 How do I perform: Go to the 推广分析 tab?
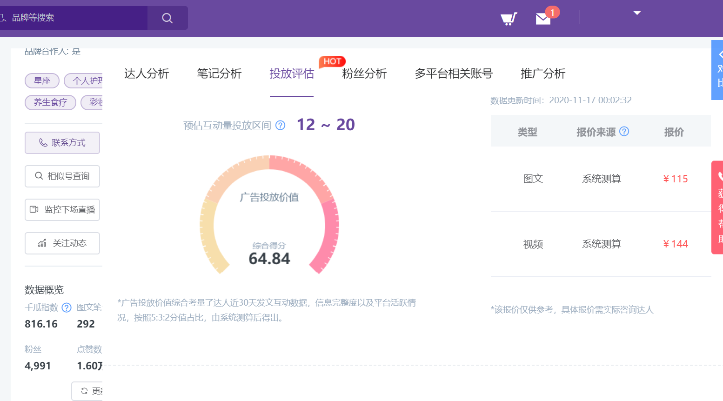[543, 74]
